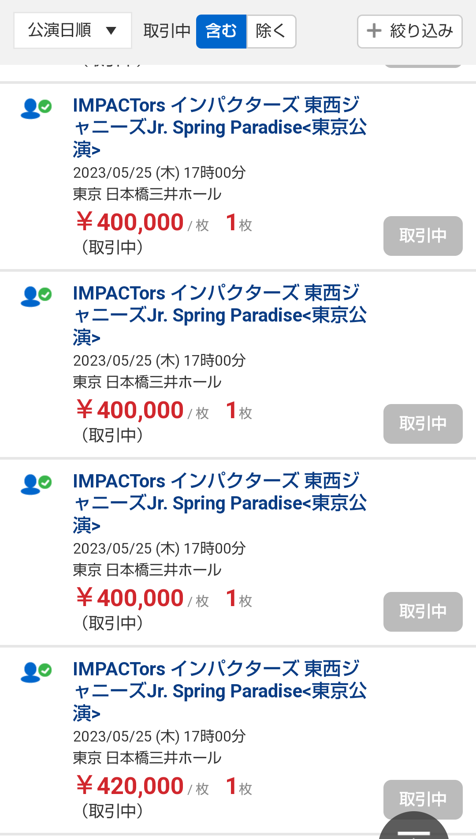
Task: Tap the dark circular floating button at bottom
Action: pos(413,828)
